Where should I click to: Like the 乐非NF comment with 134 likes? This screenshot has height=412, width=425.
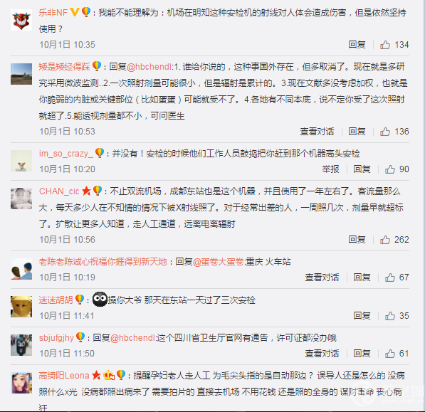[385, 45]
